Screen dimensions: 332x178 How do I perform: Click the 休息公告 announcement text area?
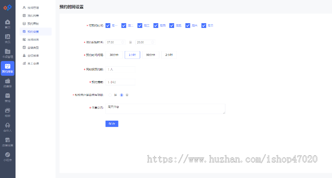(x=165, y=109)
